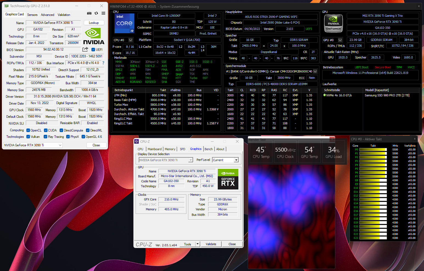This screenshot has width=424, height=271.
Task: Click the Driver Version field in GPU-Z
Action: point(65,96)
